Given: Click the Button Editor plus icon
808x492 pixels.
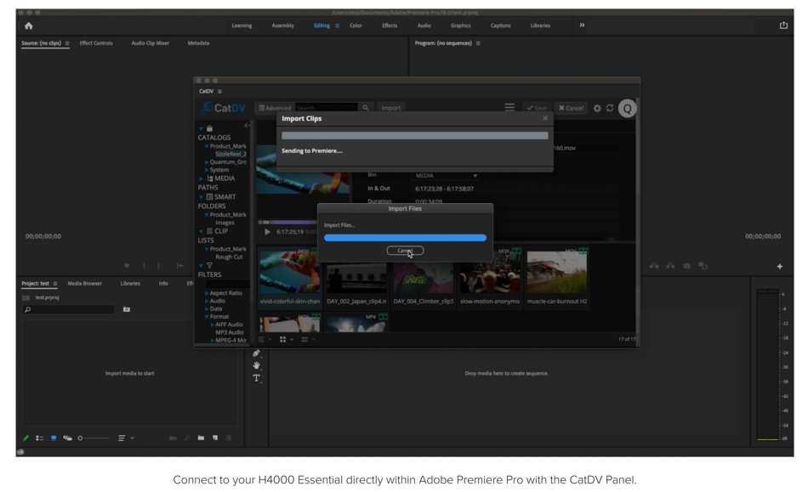Looking at the screenshot, I should [779, 267].
